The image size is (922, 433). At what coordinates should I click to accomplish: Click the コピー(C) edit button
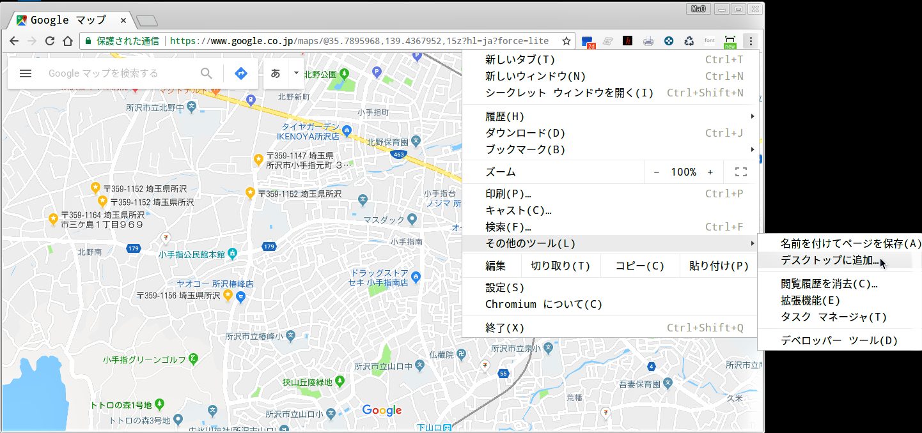click(x=640, y=266)
